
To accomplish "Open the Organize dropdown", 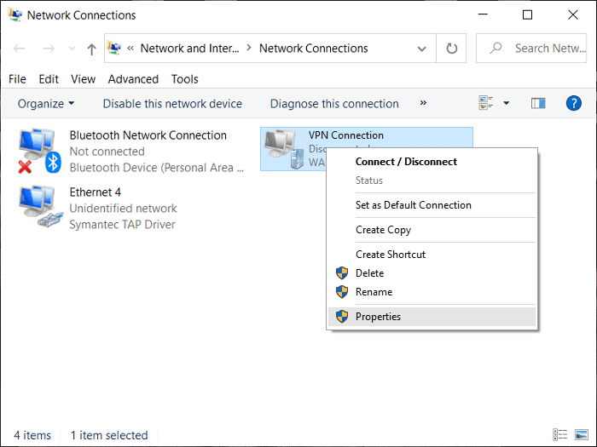I will pos(46,103).
